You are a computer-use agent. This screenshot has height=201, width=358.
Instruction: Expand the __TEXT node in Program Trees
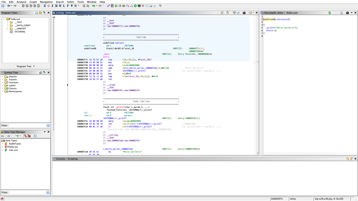[x=7, y=22]
